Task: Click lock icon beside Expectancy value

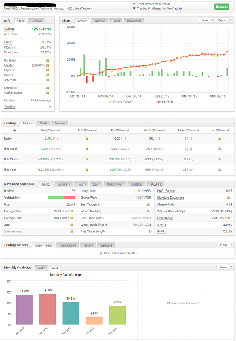Action: [x=228, y=218]
